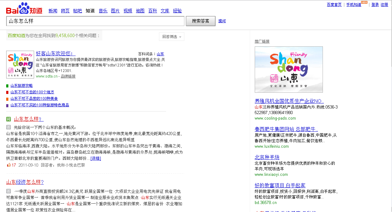The image size is (392, 212).
Task: Open the 回答筛选 filter dropdown
Action: coord(172,36)
